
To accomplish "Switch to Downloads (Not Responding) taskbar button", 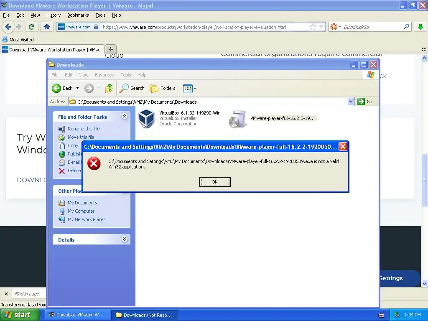I will coord(145,315).
